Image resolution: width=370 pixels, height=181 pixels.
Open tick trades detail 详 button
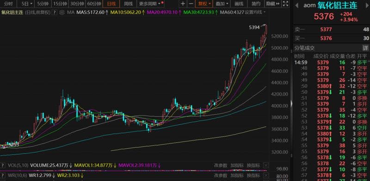365,48
